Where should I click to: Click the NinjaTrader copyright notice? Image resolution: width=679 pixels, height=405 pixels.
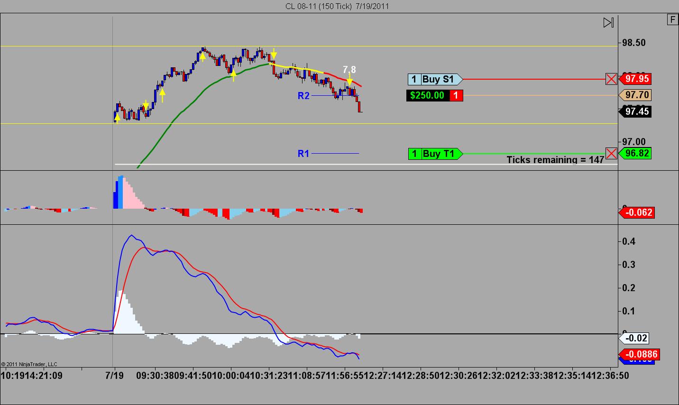pyautogui.click(x=29, y=364)
